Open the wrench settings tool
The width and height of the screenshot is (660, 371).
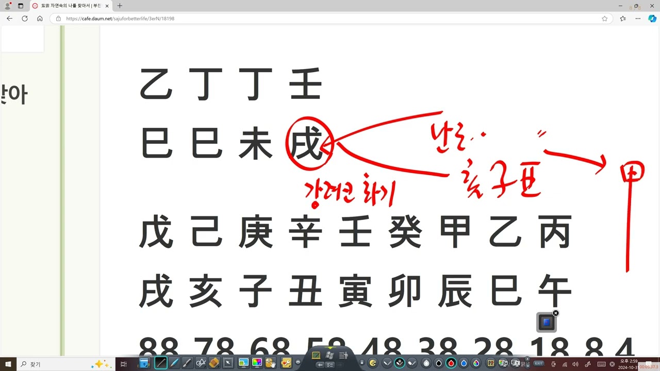pos(286,363)
